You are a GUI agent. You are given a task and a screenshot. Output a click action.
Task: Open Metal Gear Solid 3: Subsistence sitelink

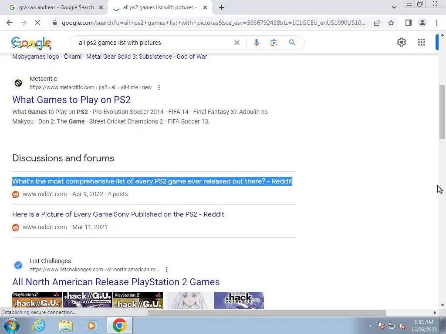coord(129,57)
